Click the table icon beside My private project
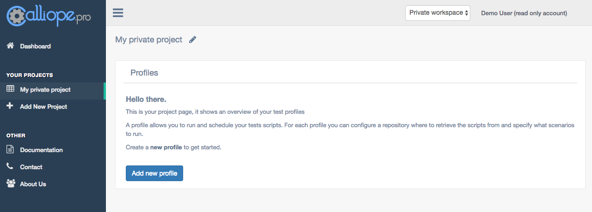This screenshot has height=212, width=592. pos(10,89)
